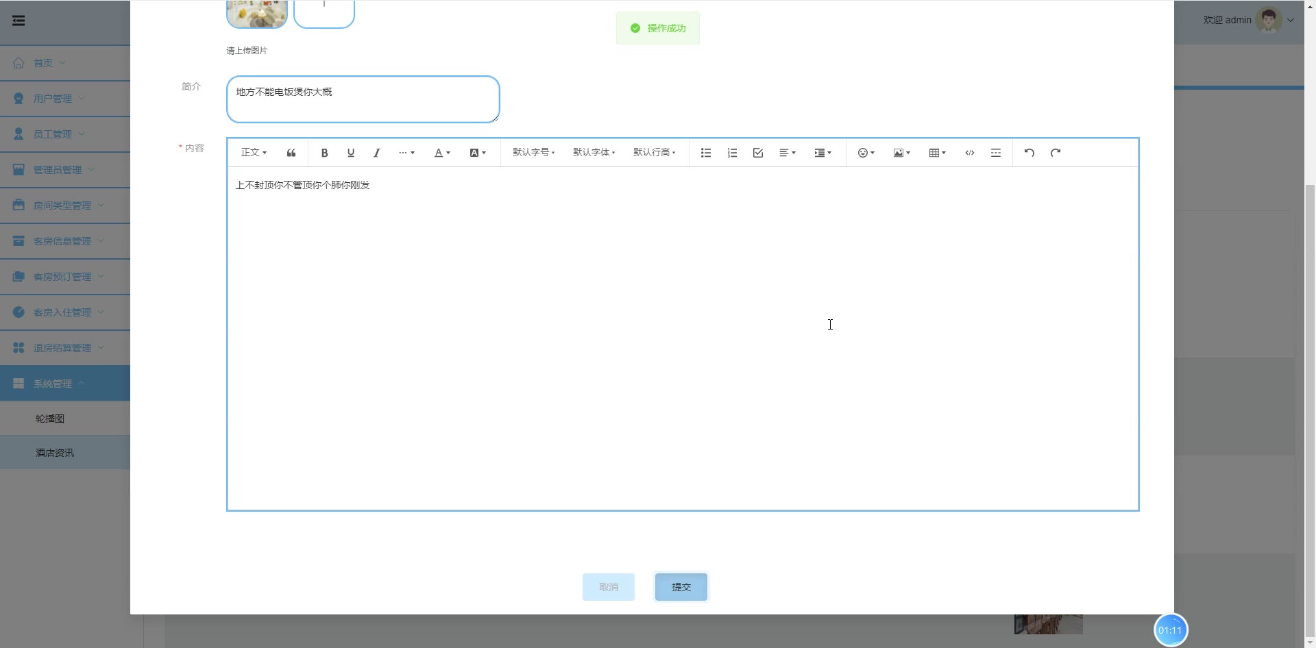This screenshot has height=648, width=1316.
Task: Toggle underline formatting
Action: [x=351, y=153]
